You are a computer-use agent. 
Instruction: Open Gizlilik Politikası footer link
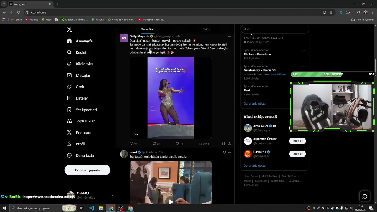(x=270, y=176)
